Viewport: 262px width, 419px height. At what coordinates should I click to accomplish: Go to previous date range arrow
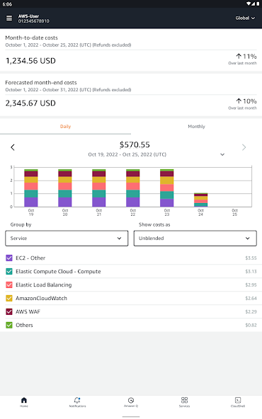(13, 147)
